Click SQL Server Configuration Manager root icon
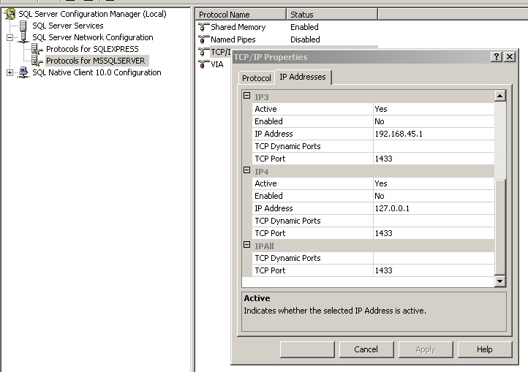 tap(10, 14)
